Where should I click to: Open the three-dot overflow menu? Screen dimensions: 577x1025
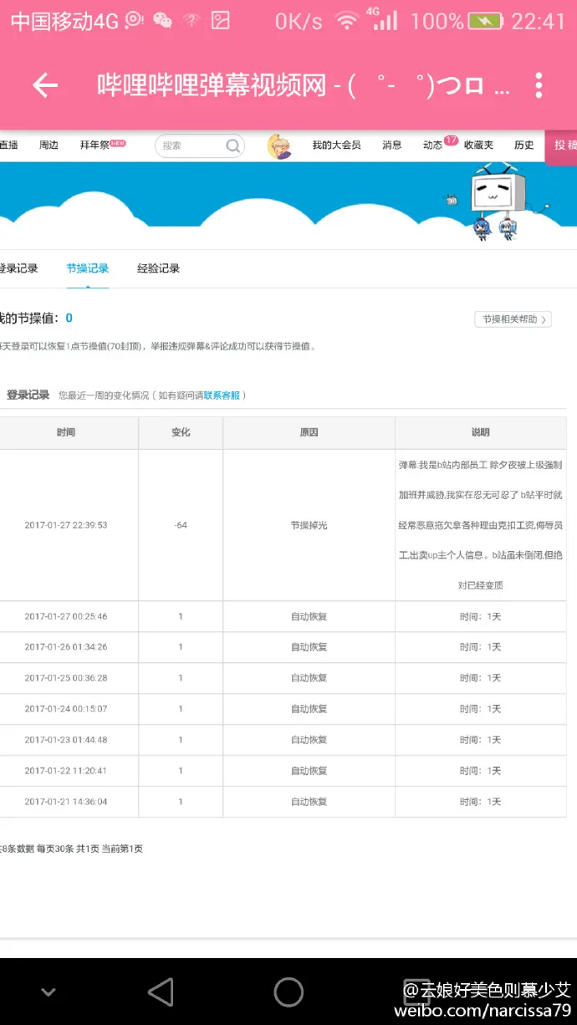(x=539, y=85)
